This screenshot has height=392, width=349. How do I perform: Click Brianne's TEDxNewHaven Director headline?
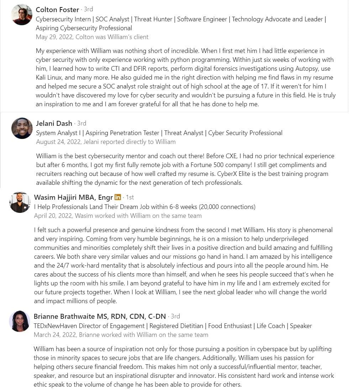[x=173, y=326]
